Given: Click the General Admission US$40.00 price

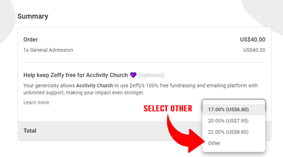Looking at the screenshot, I should click(254, 50).
